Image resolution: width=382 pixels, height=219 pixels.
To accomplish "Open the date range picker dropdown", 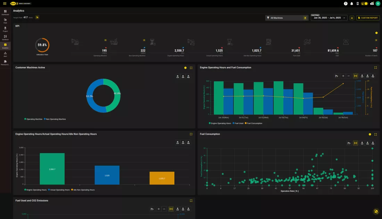I will pos(329,18).
